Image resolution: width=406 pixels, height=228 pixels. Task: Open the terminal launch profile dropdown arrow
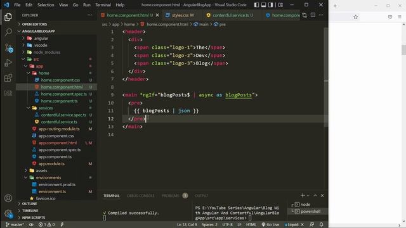tap(308, 196)
